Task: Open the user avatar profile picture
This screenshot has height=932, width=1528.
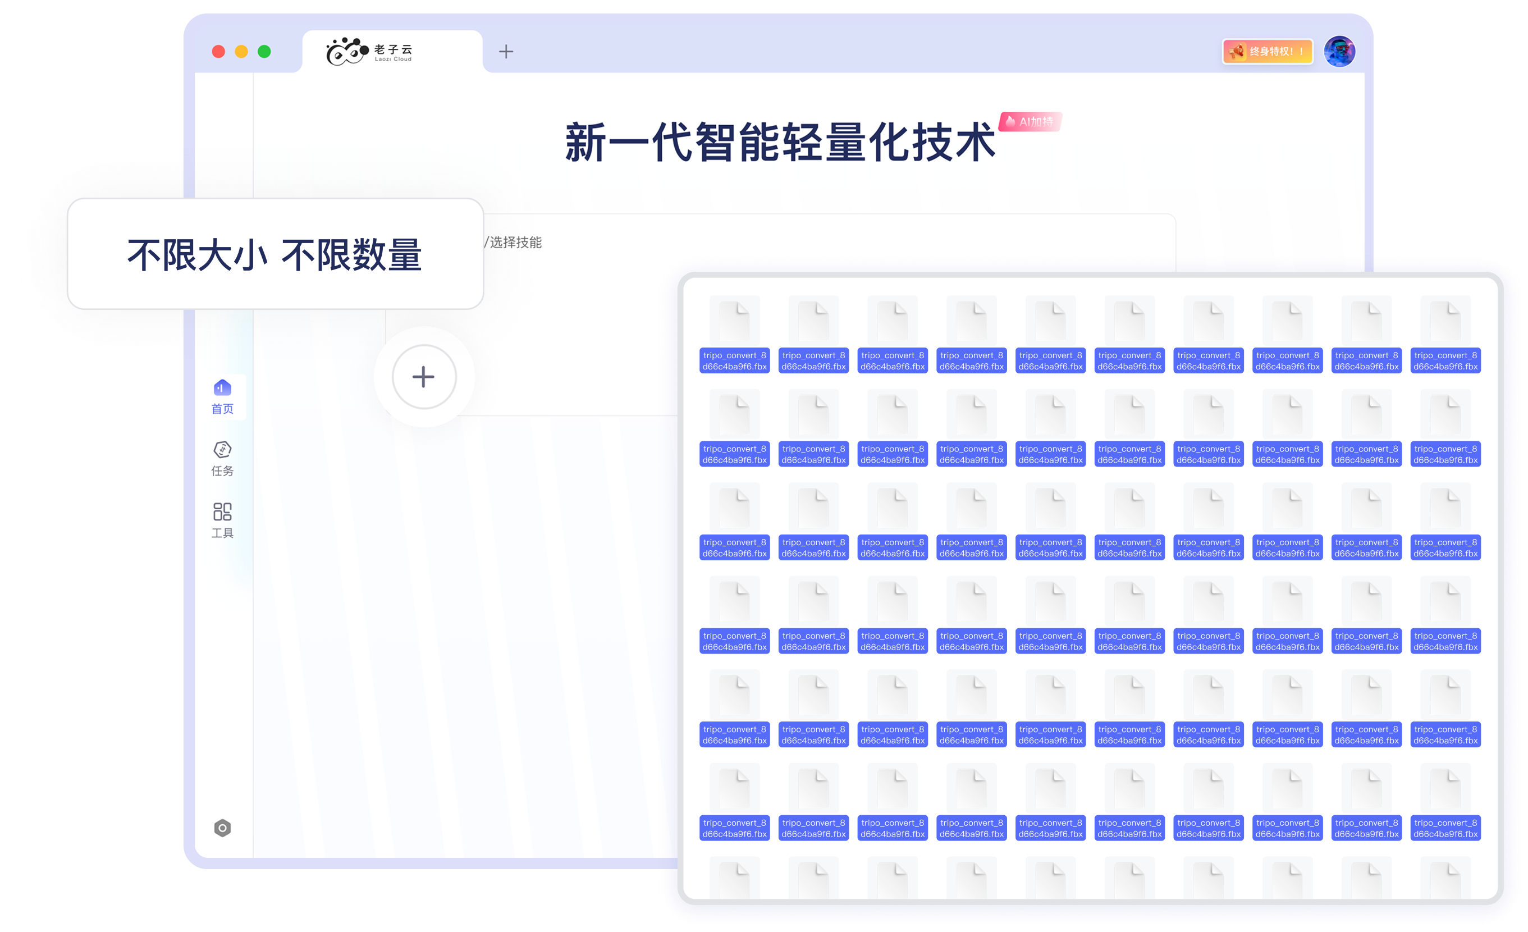Action: pos(1339,52)
